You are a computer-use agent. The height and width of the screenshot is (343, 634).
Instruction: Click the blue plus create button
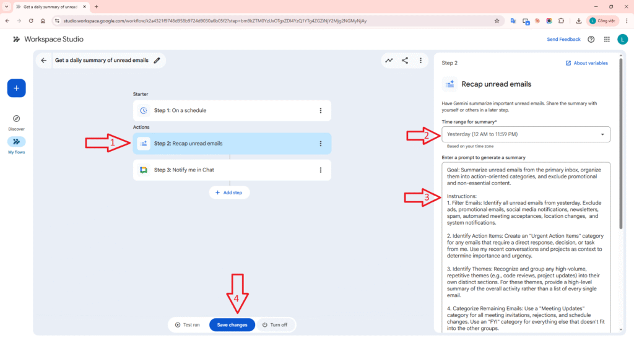pyautogui.click(x=16, y=88)
